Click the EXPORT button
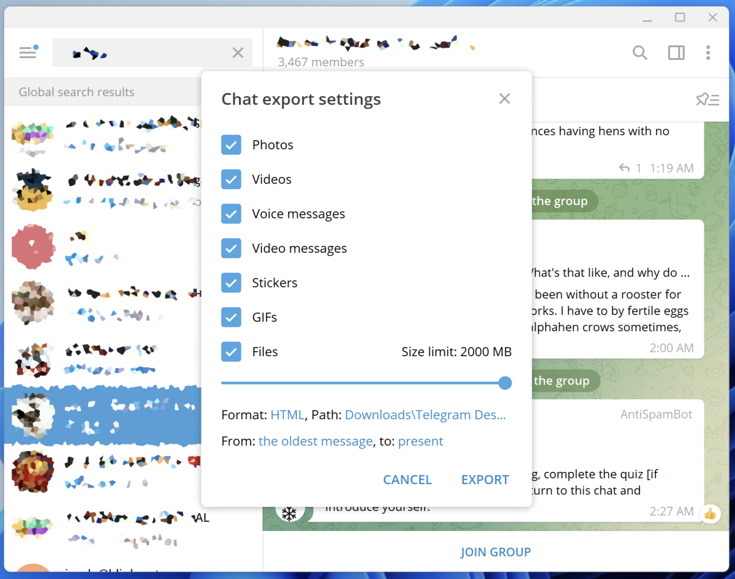 click(485, 480)
